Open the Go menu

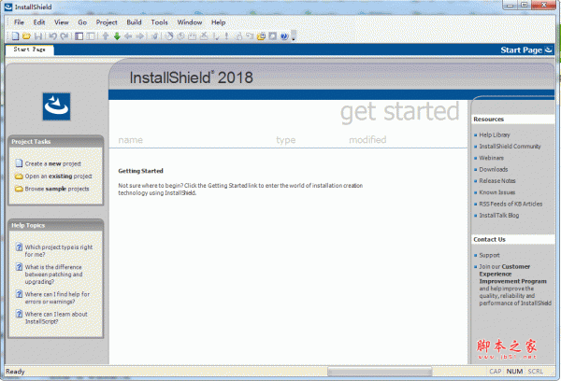[x=82, y=22]
